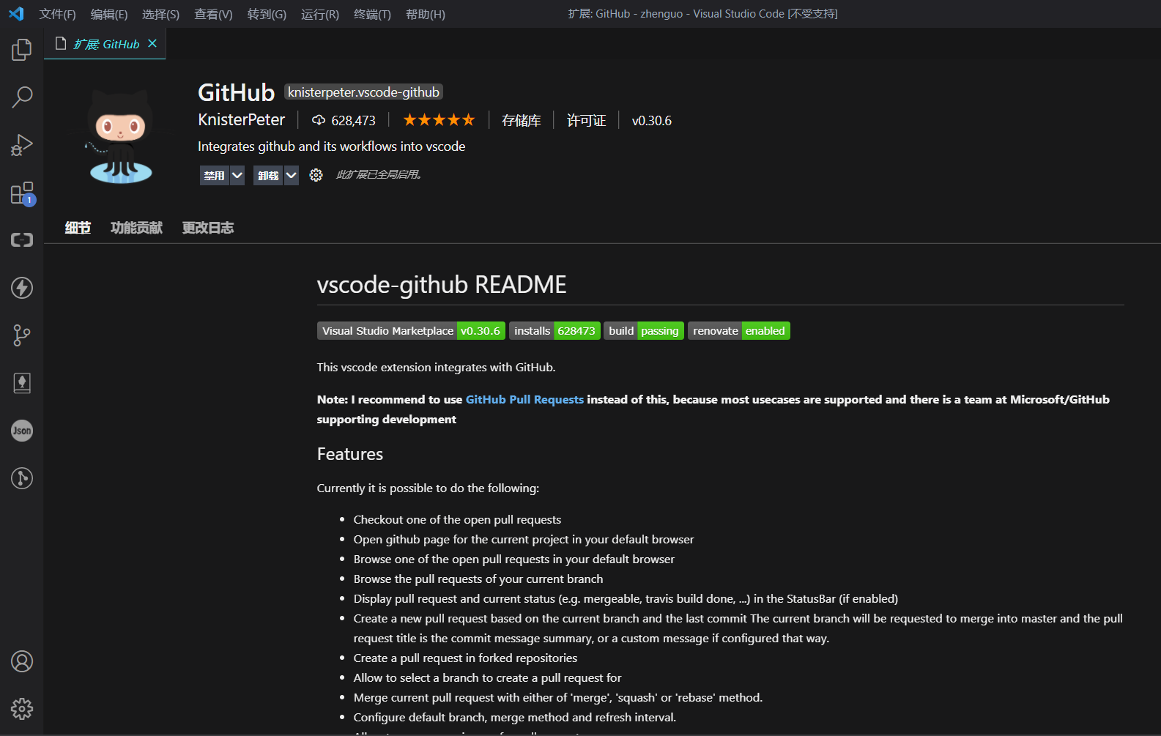Open the circular git merge icon
Image resolution: width=1161 pixels, height=736 pixels.
(22, 478)
